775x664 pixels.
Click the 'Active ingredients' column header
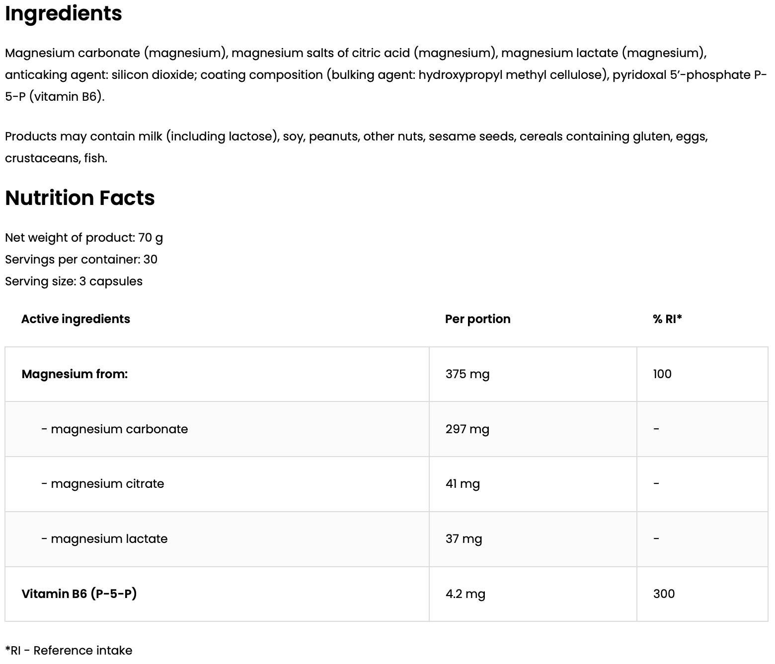[x=76, y=319]
